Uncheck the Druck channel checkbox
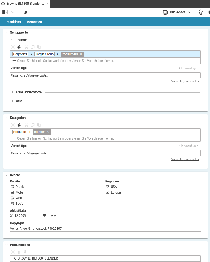The width and height of the screenshot is (210, 262). 12,187
